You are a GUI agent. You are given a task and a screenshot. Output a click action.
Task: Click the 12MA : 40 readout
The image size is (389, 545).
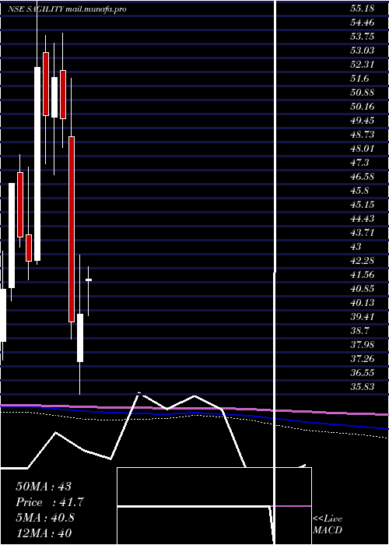44,533
